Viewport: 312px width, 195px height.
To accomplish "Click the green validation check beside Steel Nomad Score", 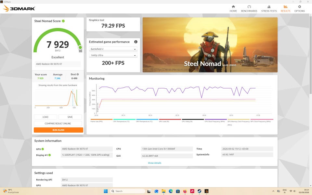I will [63, 21].
